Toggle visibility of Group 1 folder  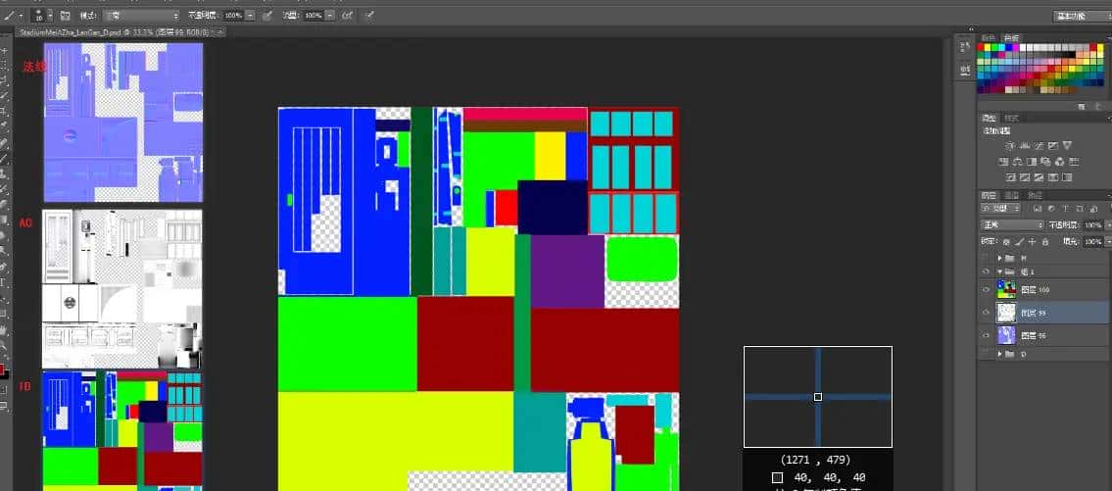pos(986,271)
